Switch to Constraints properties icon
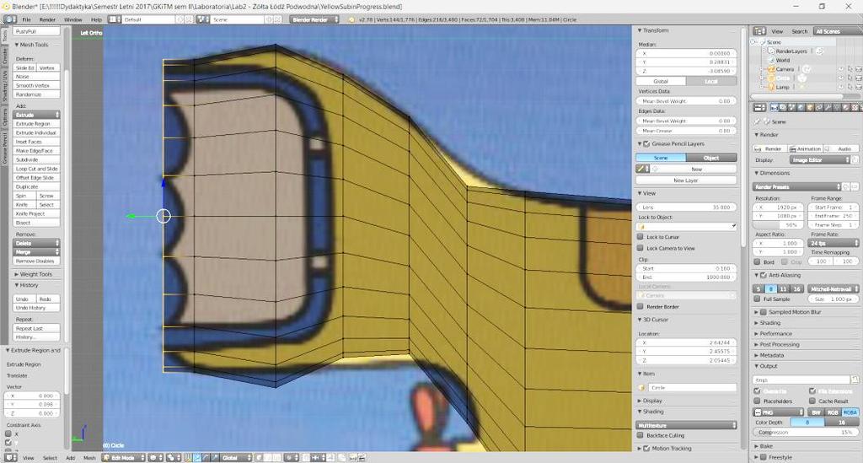The width and height of the screenshot is (863, 463). (x=819, y=107)
